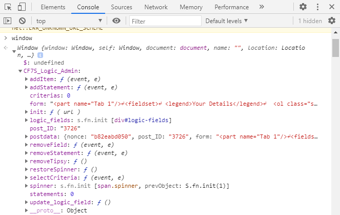The height and width of the screenshot is (215, 340).
Task: Expand the addItem function entry
Action: coord(26,80)
